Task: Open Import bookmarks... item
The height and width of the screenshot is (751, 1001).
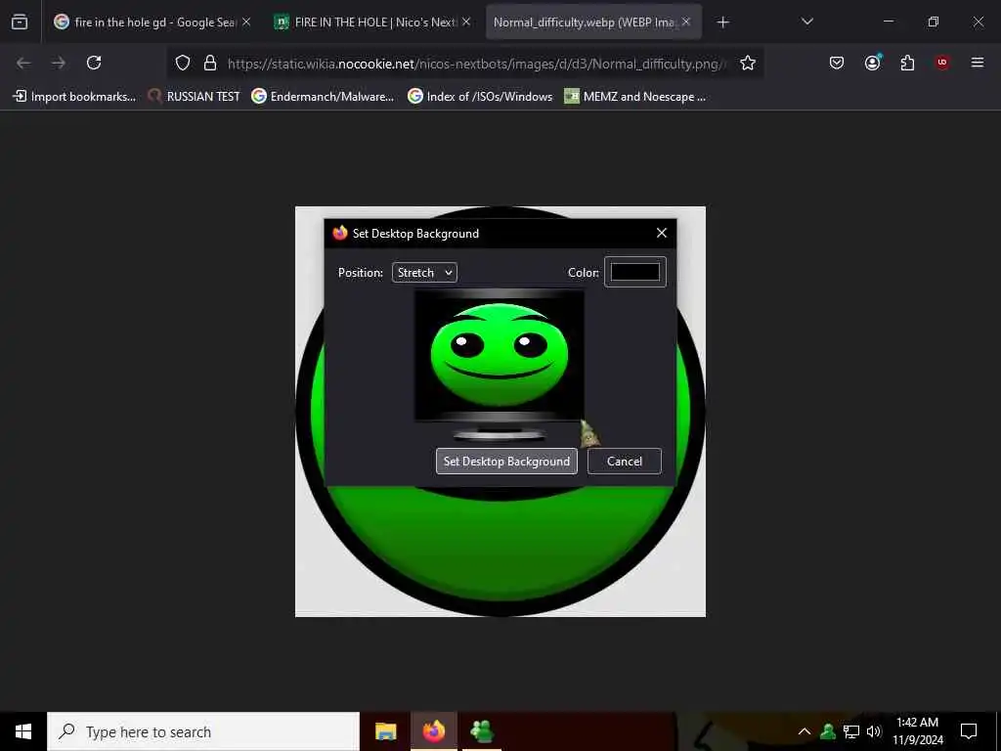Action: pos(74,97)
